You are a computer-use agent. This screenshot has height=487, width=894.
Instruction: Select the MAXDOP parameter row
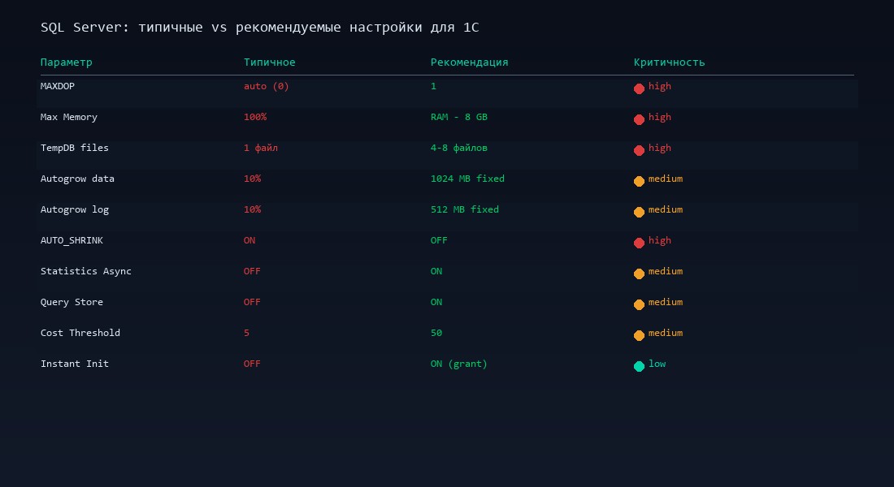click(x=57, y=86)
